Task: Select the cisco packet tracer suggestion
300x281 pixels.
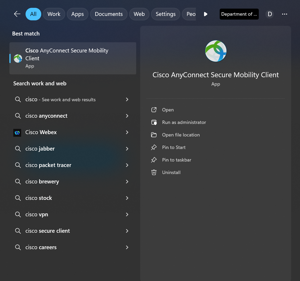Action: pyautogui.click(x=73, y=165)
